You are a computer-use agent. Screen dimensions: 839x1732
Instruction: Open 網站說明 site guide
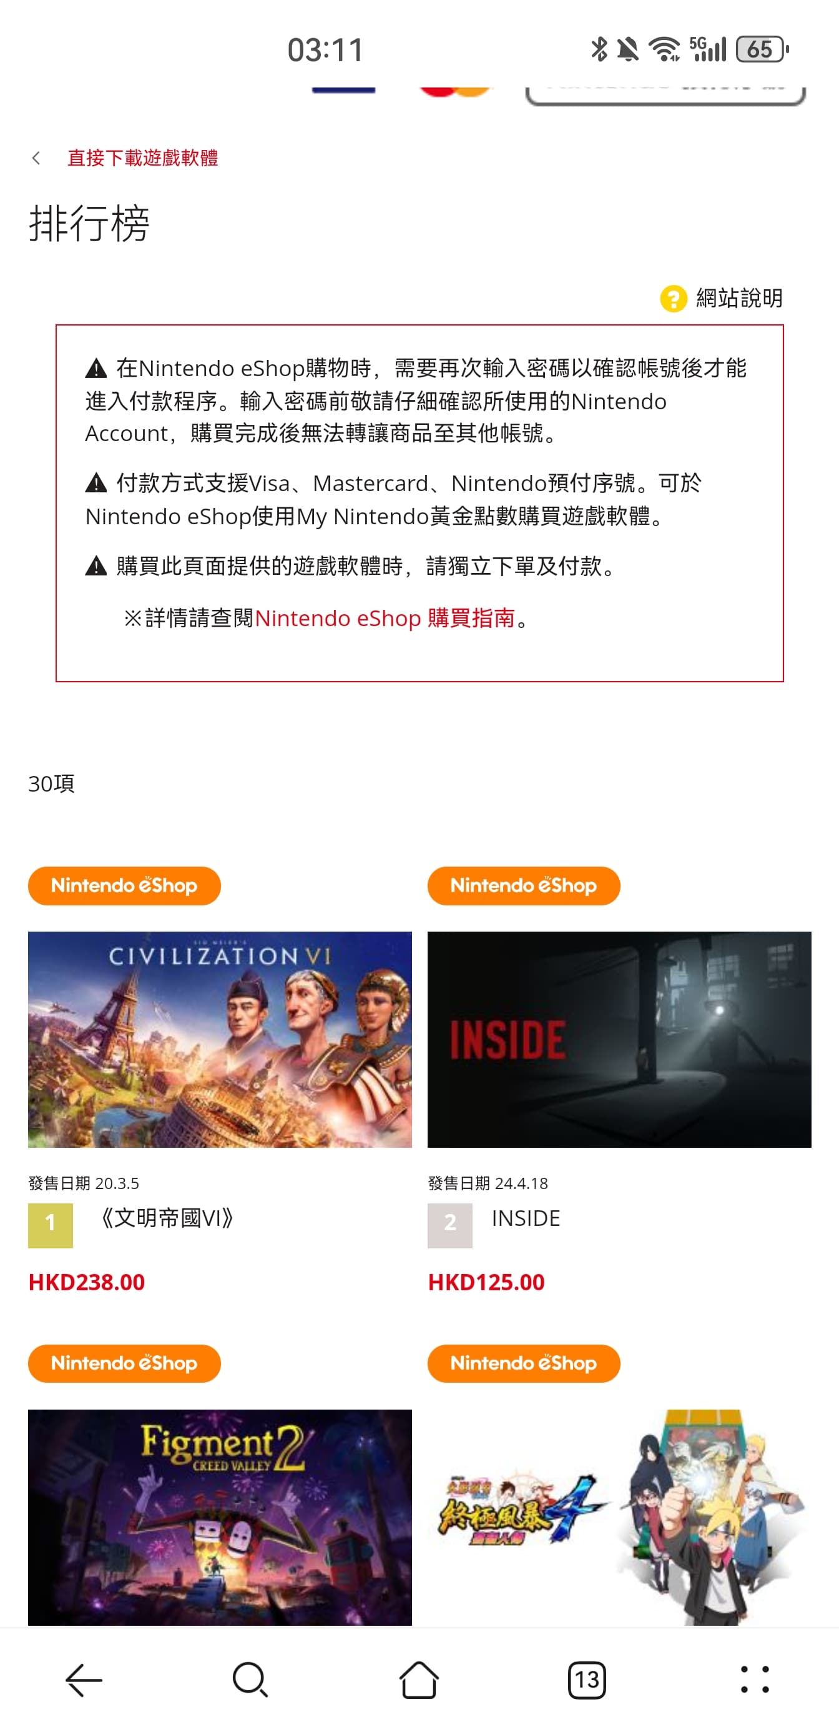[x=739, y=298]
